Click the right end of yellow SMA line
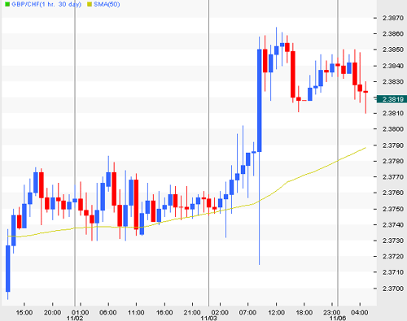The width and height of the screenshot is (407, 321). pos(365,148)
